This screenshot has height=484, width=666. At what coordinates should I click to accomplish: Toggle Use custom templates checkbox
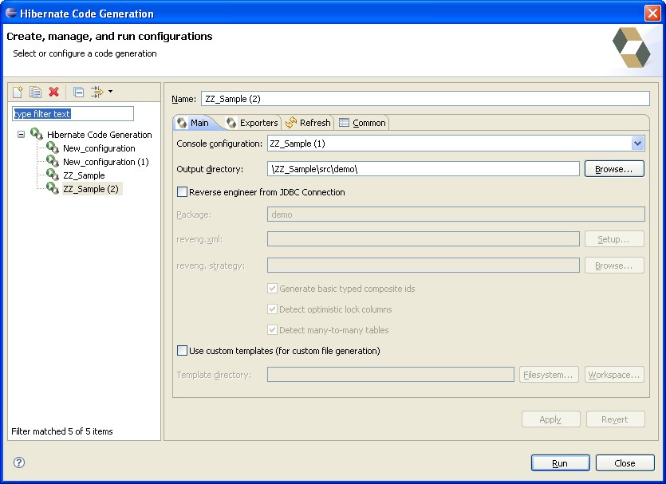tap(183, 351)
